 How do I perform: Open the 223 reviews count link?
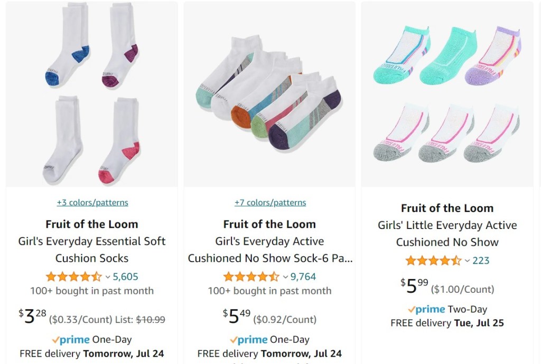point(481,261)
